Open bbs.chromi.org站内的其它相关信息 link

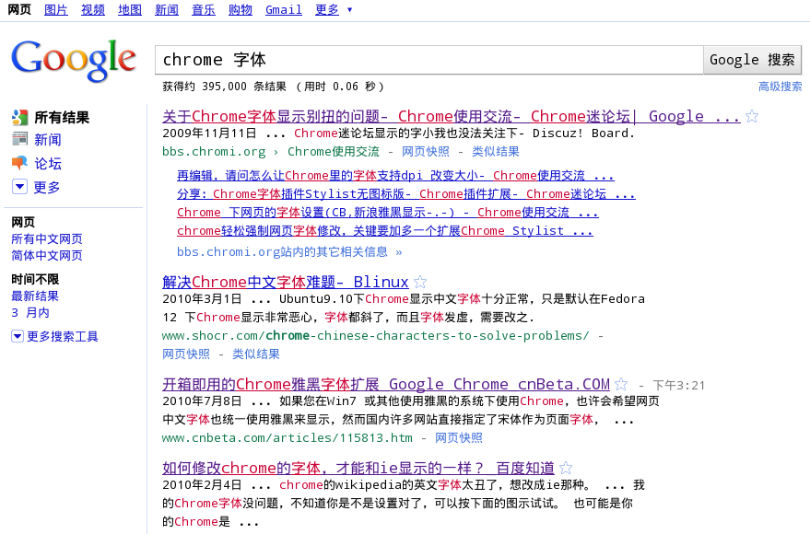coord(289,251)
